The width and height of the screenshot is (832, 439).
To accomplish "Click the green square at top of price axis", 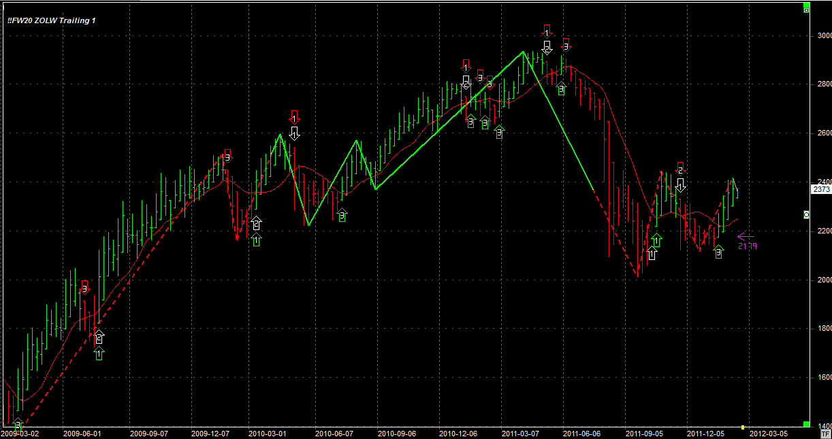I will [807, 10].
